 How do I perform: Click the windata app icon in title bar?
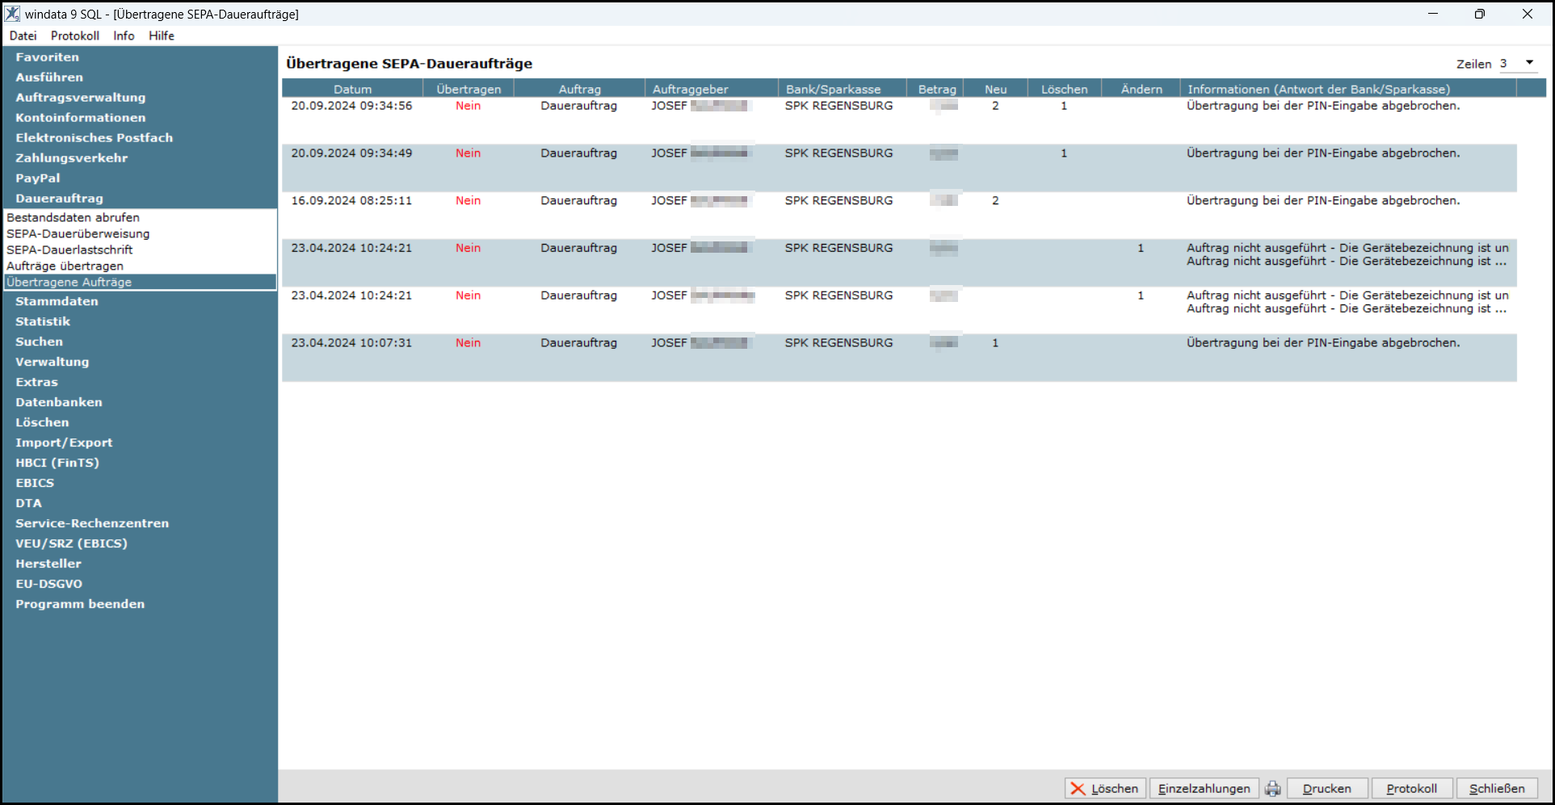click(12, 14)
